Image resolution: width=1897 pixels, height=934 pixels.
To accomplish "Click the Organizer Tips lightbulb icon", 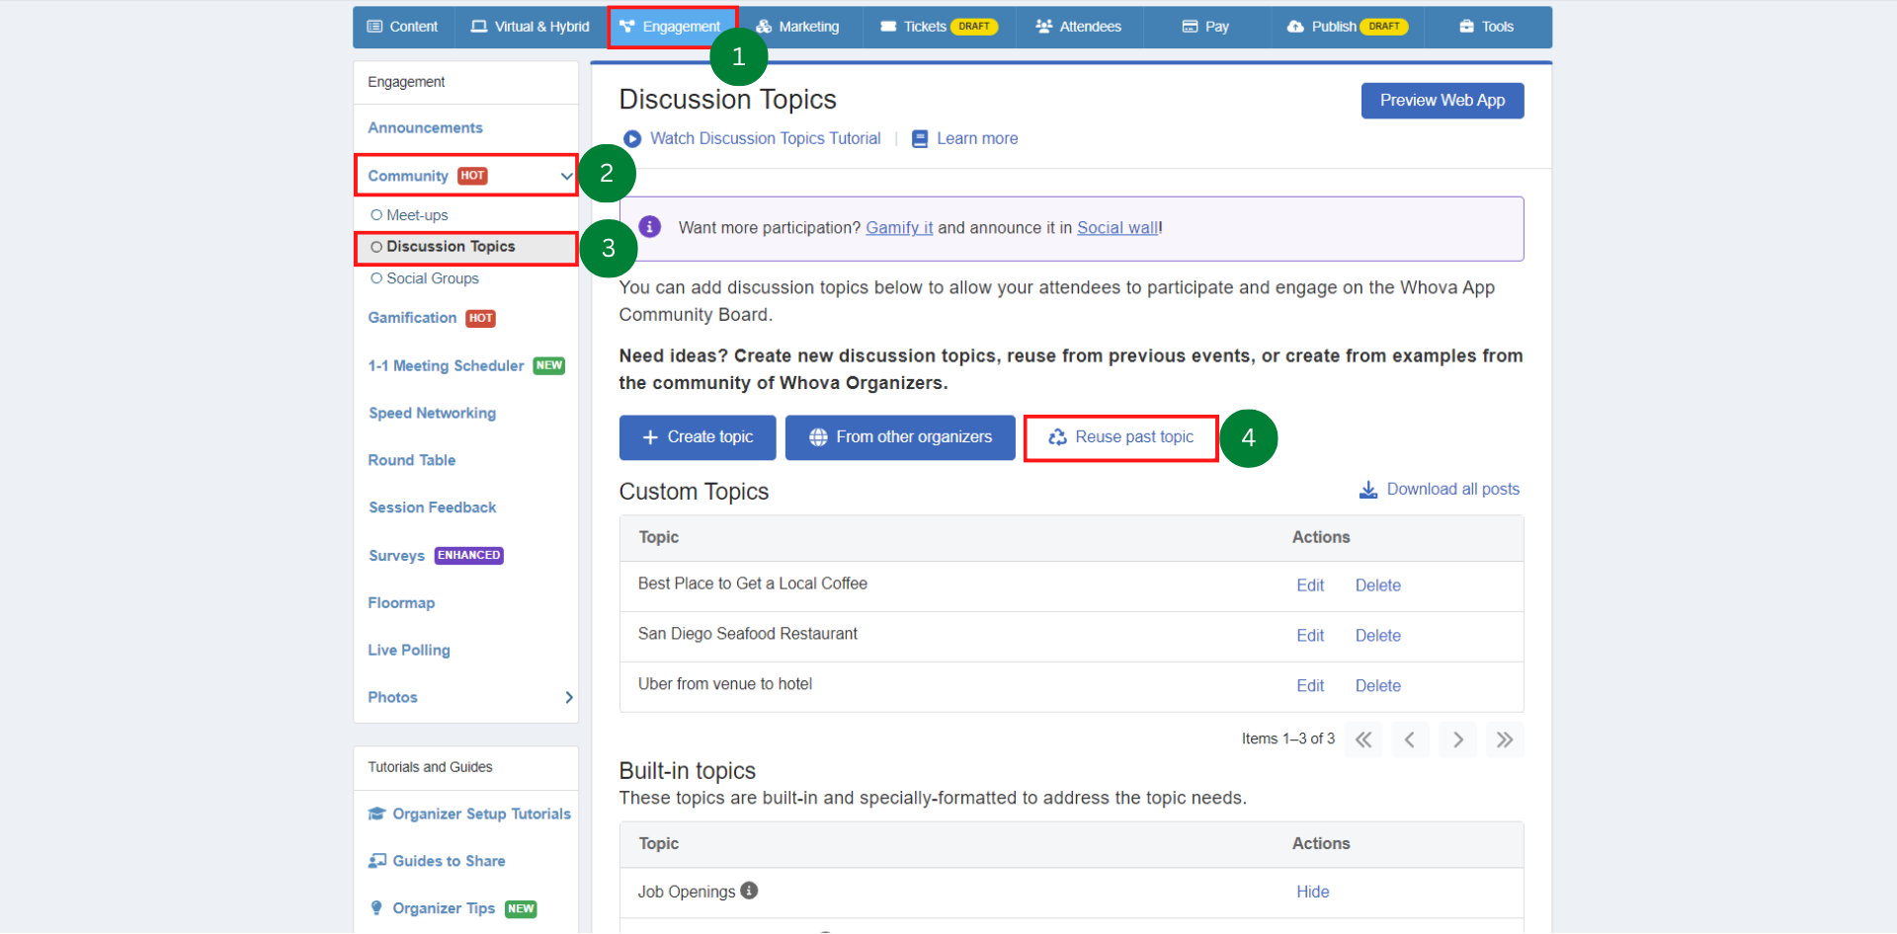I will 376,908.
